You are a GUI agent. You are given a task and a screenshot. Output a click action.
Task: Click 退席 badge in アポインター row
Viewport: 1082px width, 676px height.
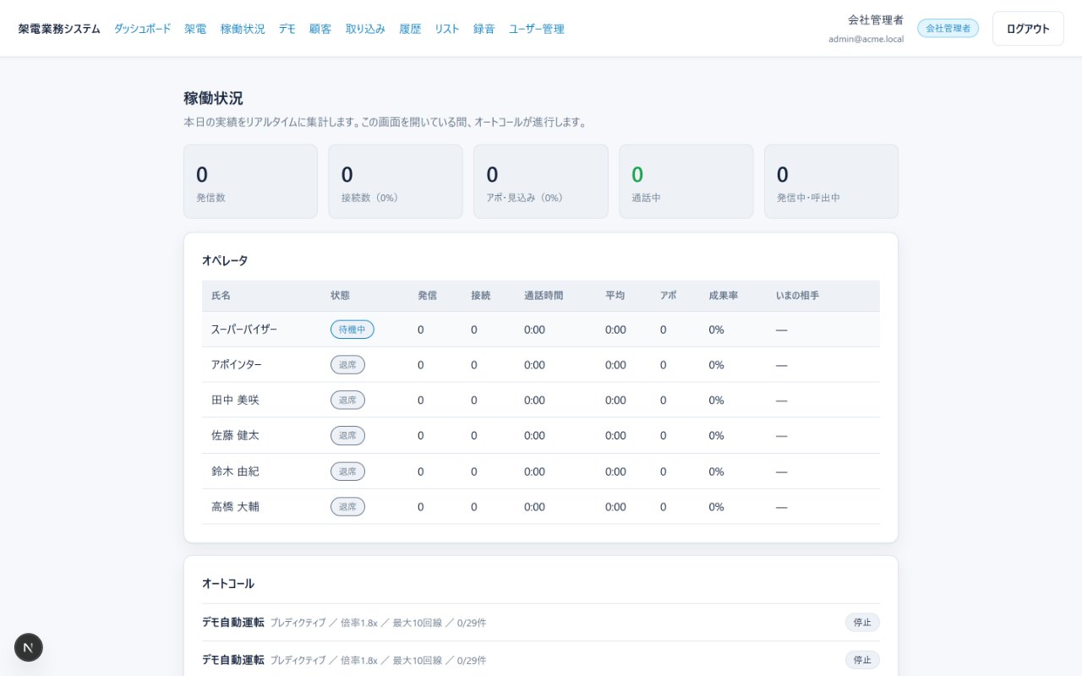tap(347, 365)
